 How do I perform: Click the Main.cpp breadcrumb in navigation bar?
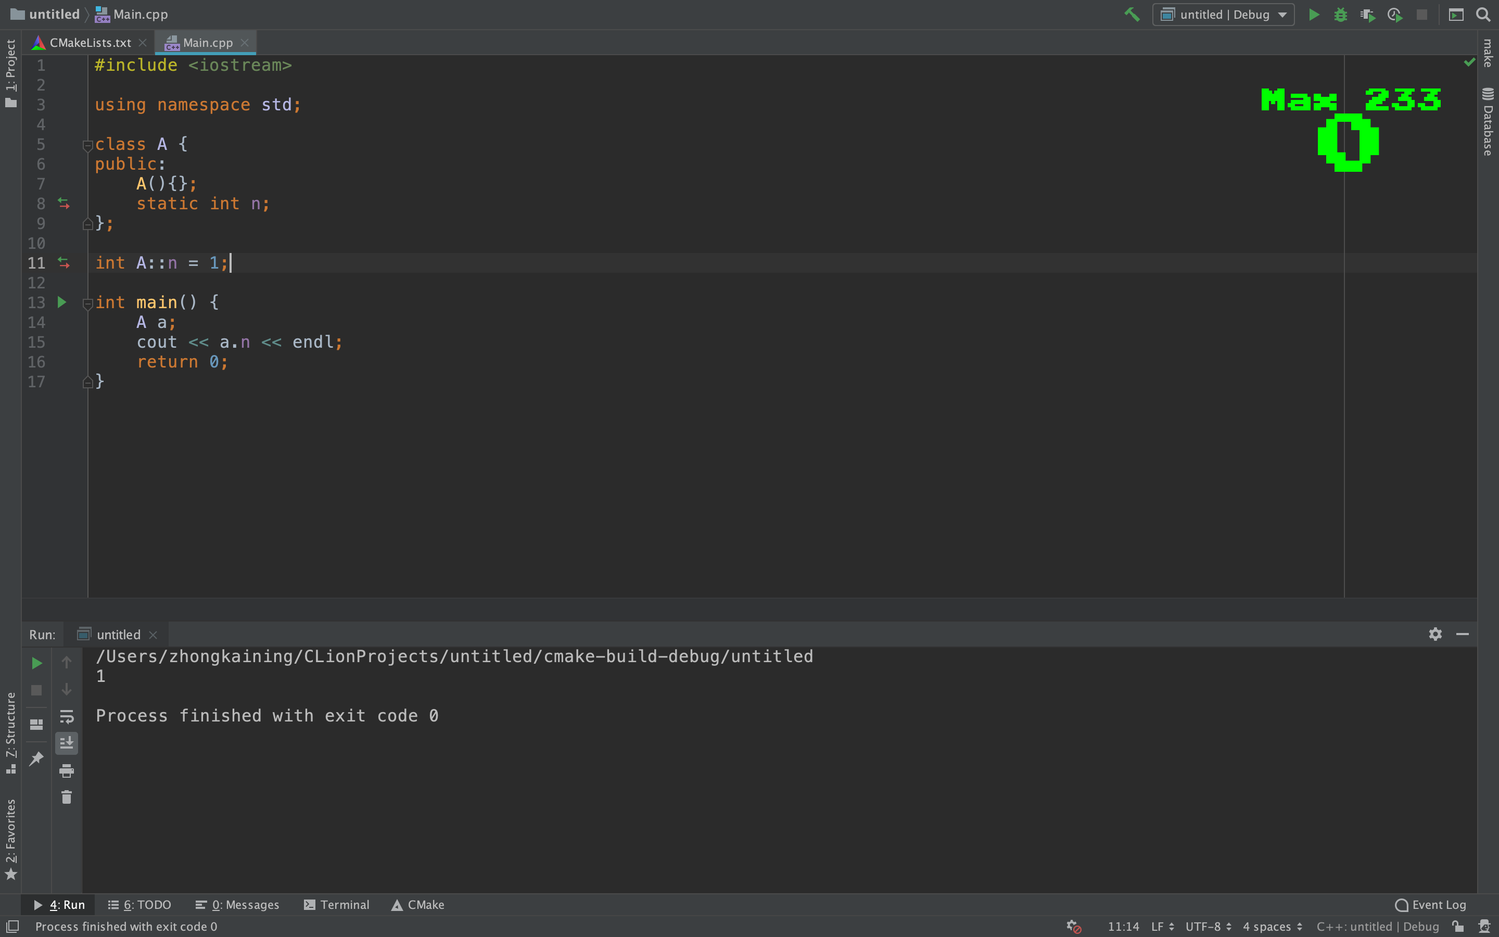[x=131, y=14]
